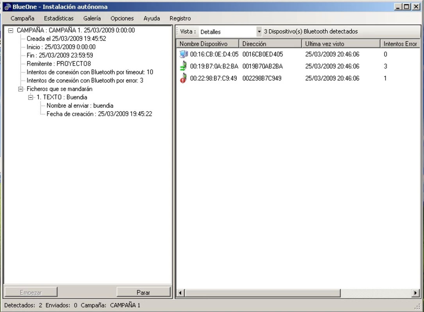Open the Vista 'Detalles' dropdown arrow
This screenshot has height=312, width=424.
pos(259,32)
